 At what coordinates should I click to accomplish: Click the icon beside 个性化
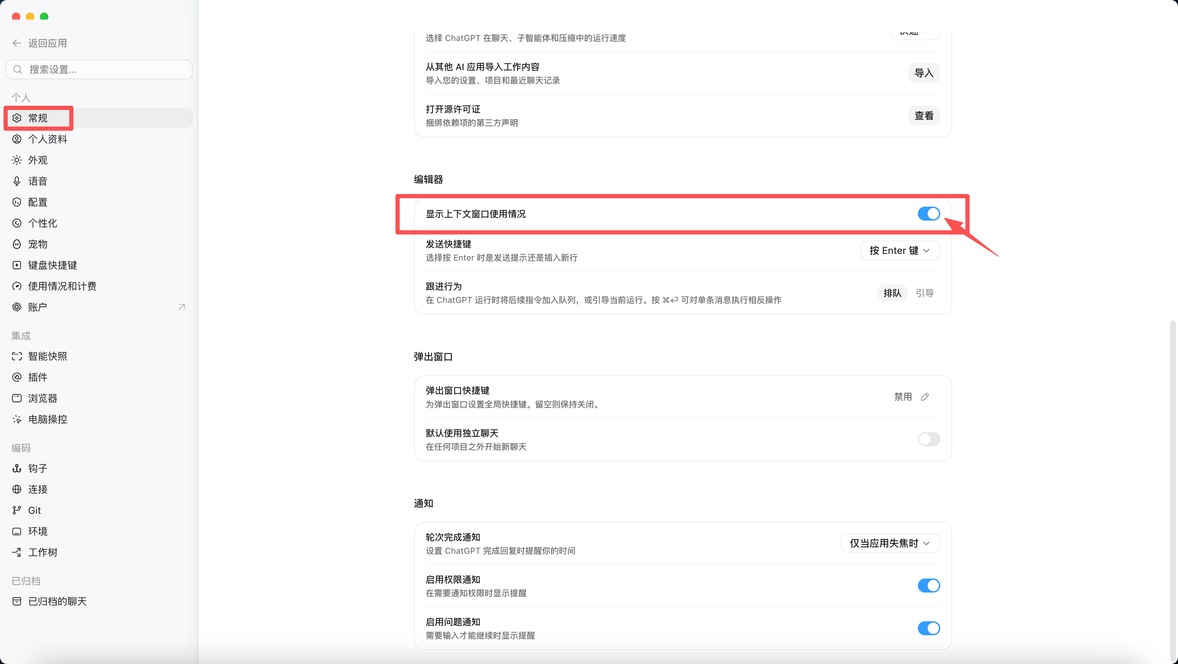[x=17, y=223]
